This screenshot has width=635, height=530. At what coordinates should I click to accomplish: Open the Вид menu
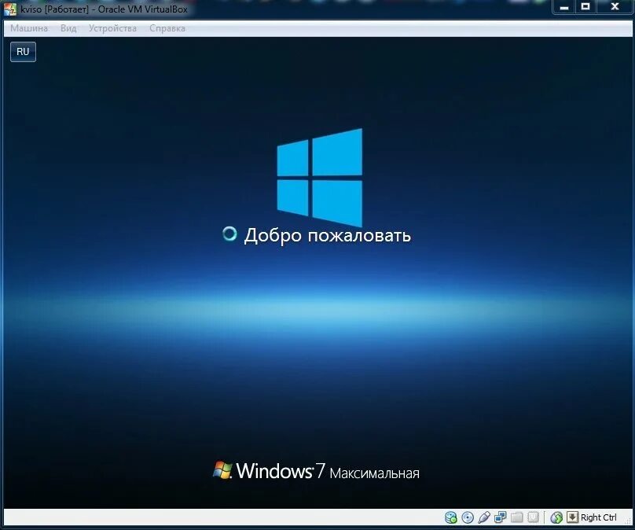click(x=68, y=28)
